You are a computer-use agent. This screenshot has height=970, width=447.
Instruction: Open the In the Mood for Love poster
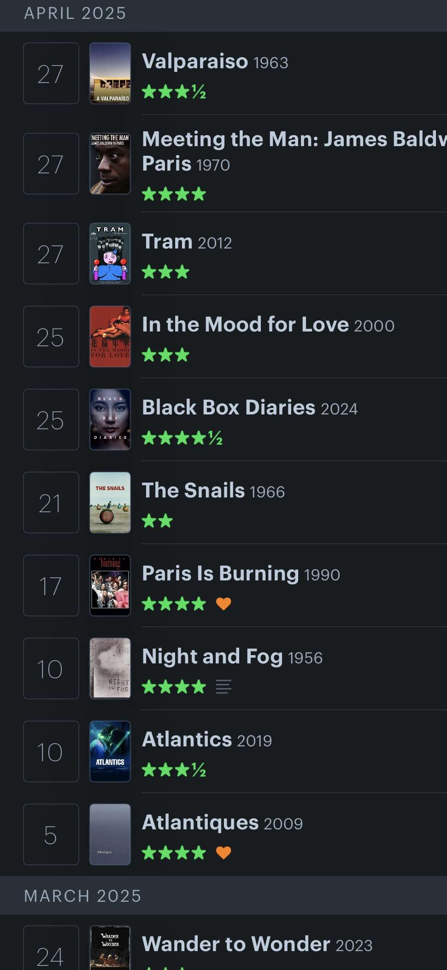click(110, 337)
